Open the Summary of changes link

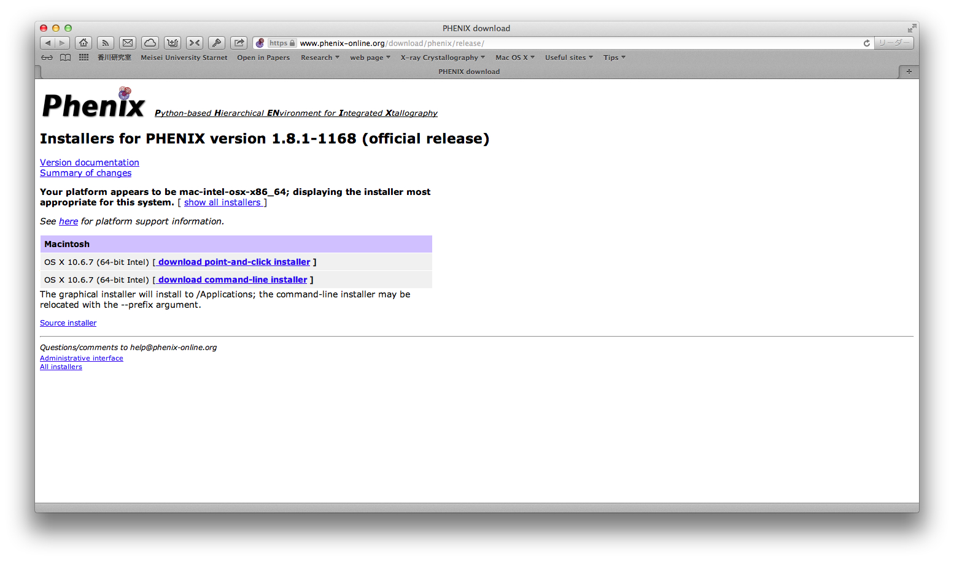tap(86, 173)
